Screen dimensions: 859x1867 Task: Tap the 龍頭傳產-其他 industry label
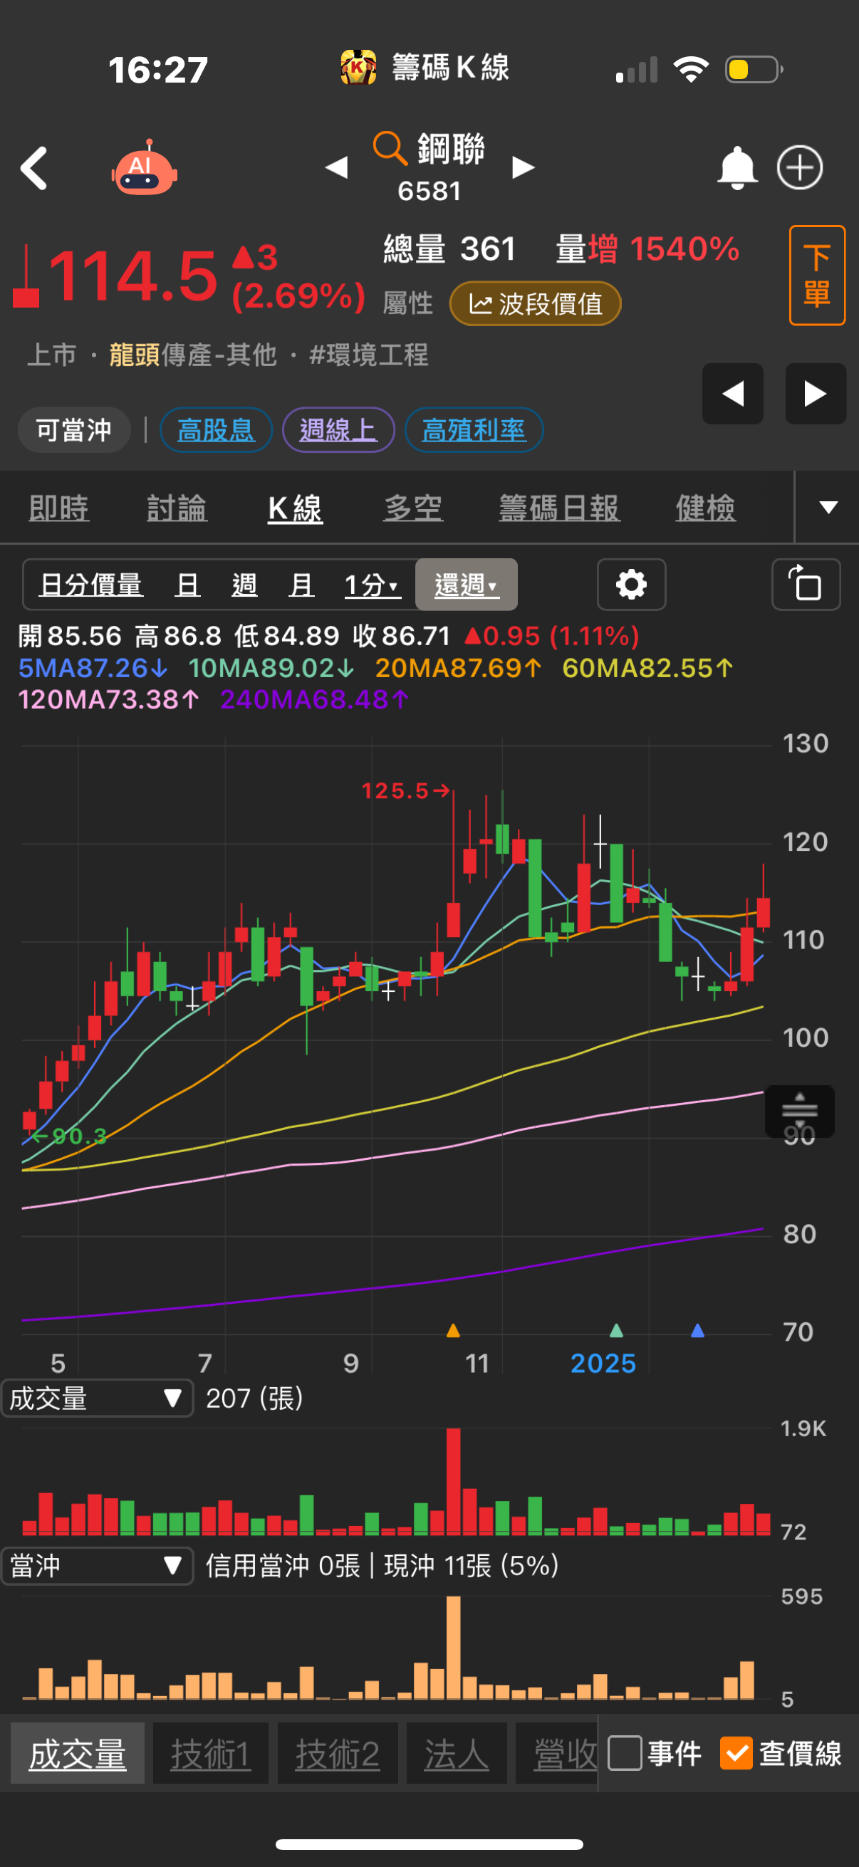193,355
